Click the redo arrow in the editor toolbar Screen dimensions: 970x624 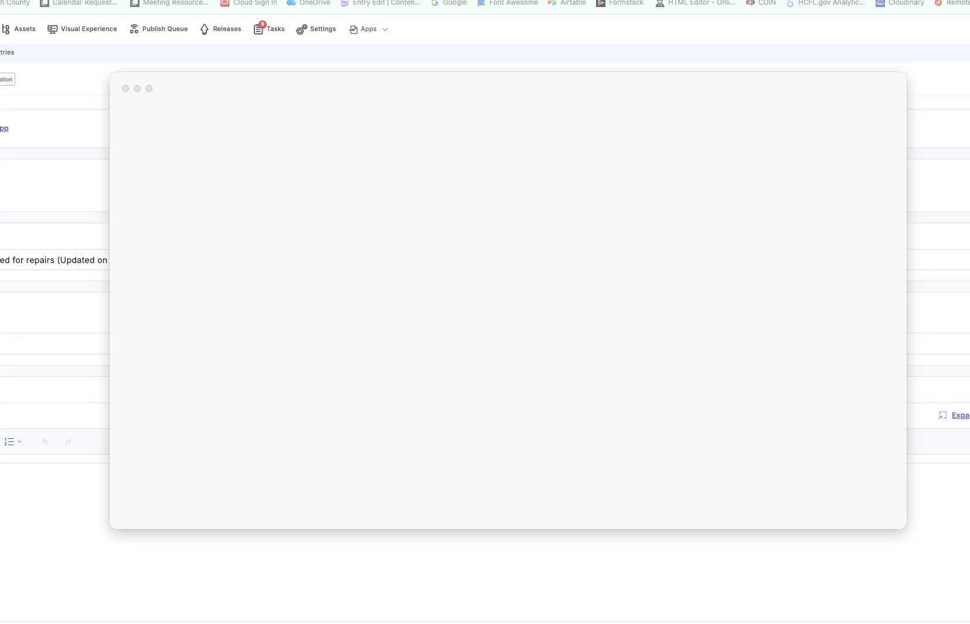pyautogui.click(x=68, y=442)
